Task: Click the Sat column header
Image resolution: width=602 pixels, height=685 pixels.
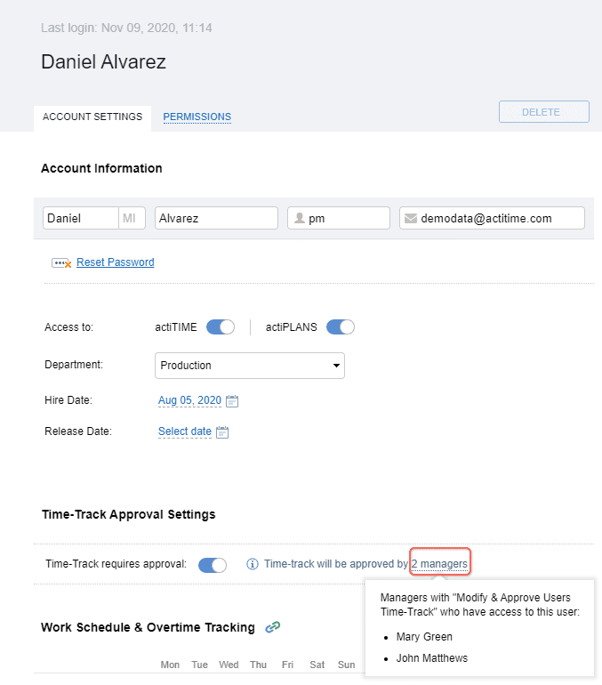Action: point(317,665)
